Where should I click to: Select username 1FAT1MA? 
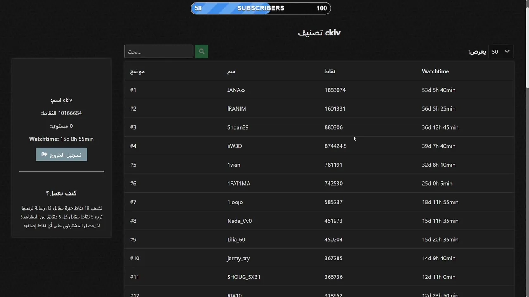point(239,184)
